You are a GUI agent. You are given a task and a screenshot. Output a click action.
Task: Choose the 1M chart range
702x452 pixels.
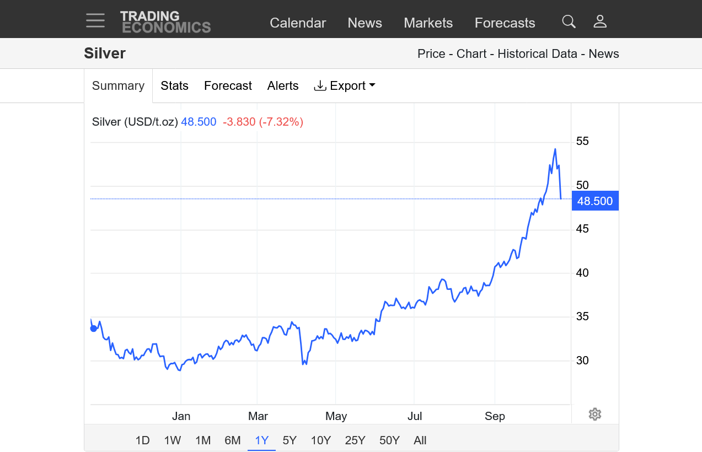click(203, 440)
